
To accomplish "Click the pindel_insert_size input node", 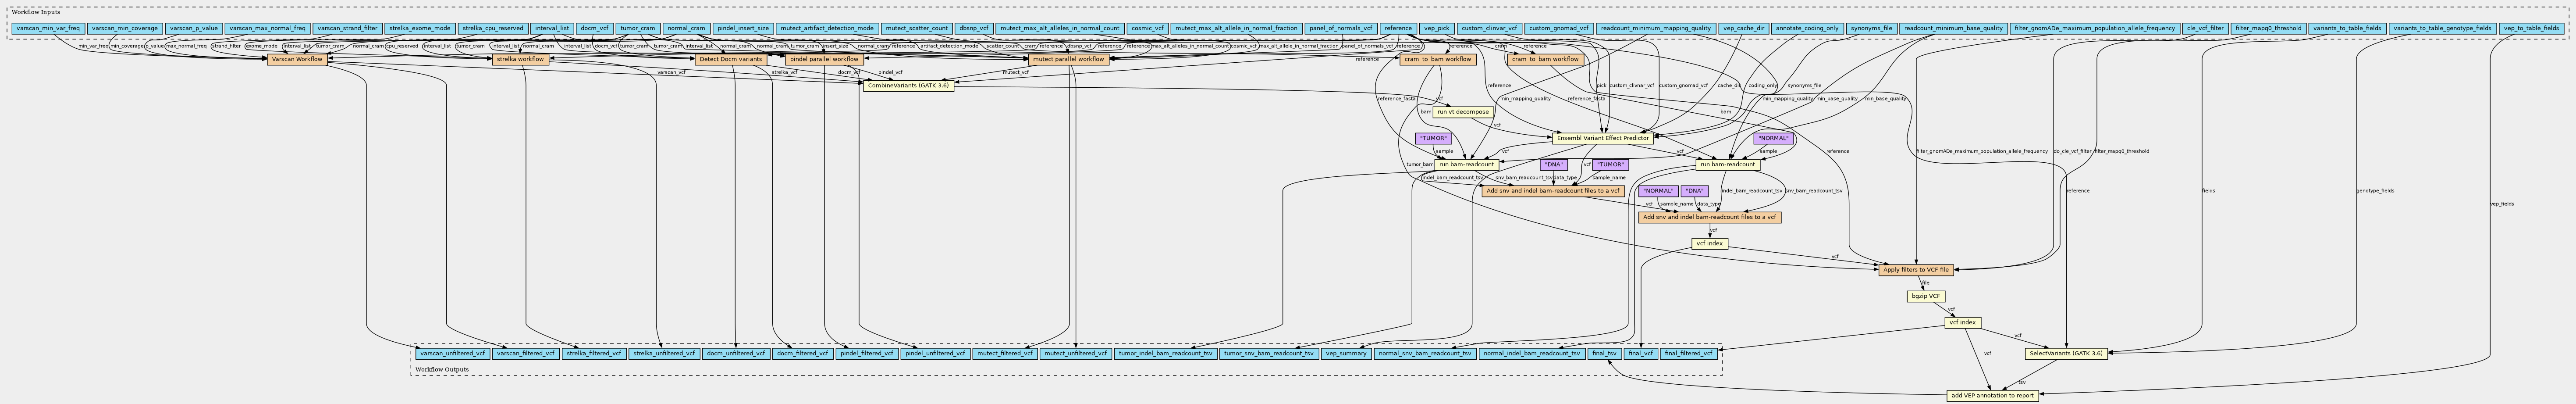I will click(x=743, y=29).
